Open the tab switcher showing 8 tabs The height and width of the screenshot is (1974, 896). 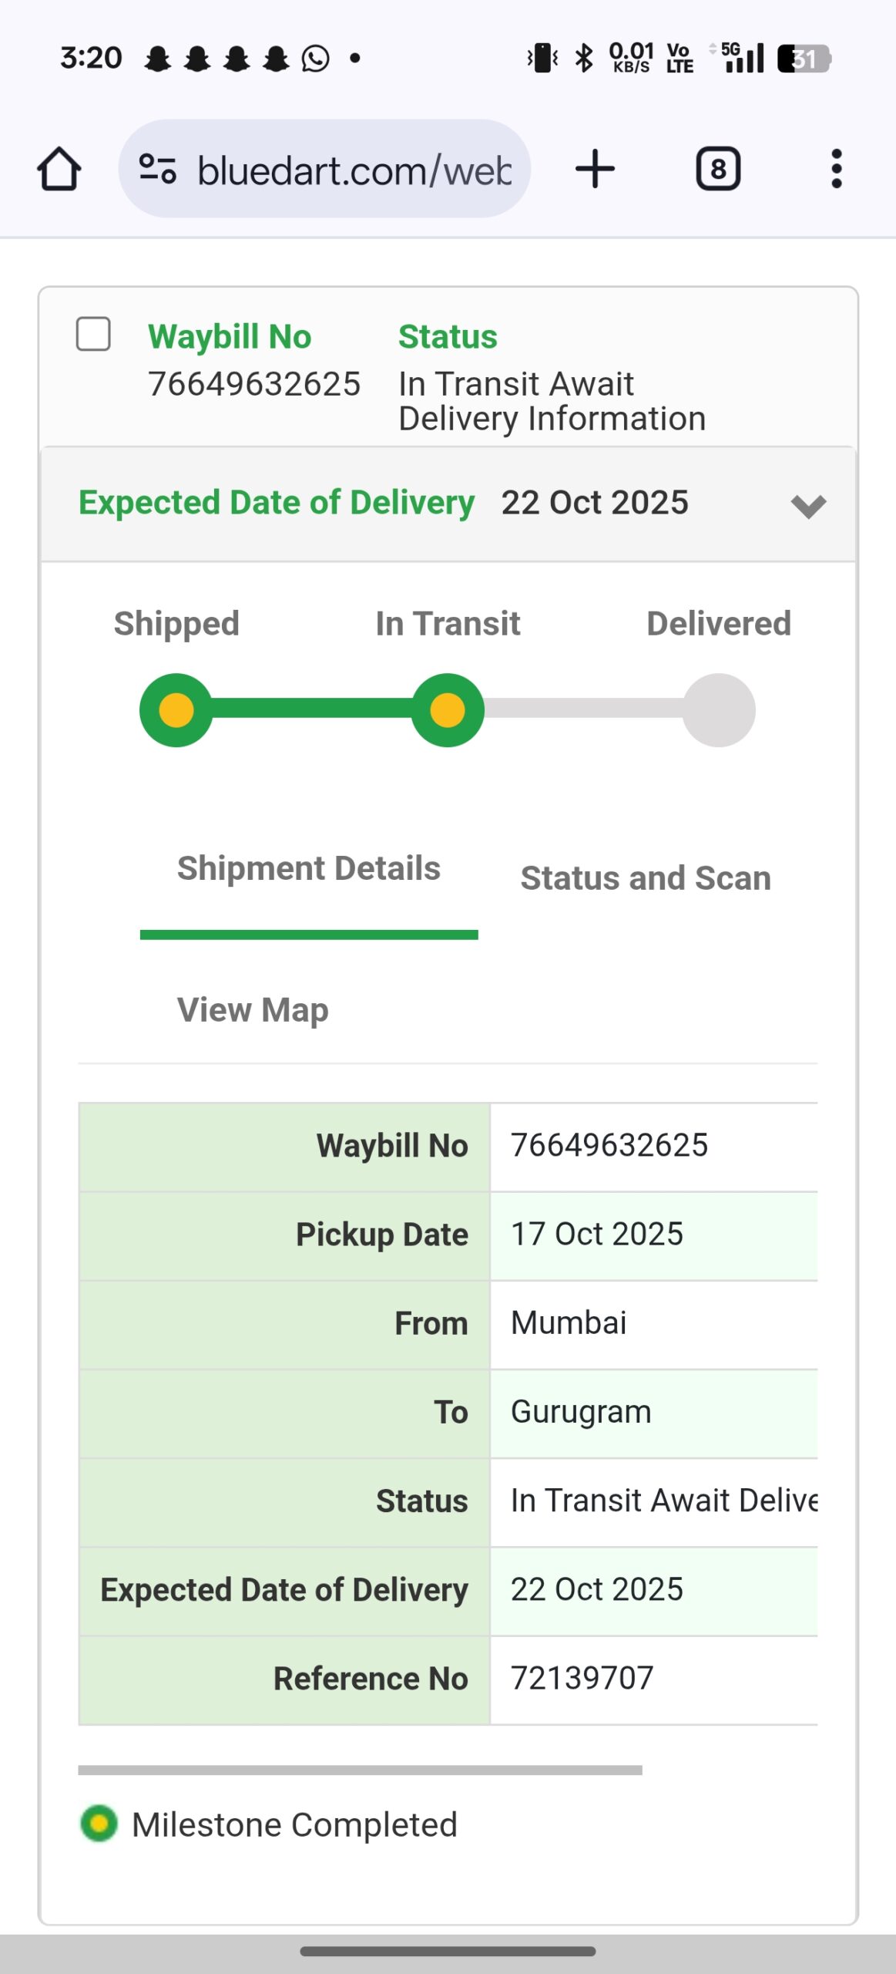coord(718,169)
